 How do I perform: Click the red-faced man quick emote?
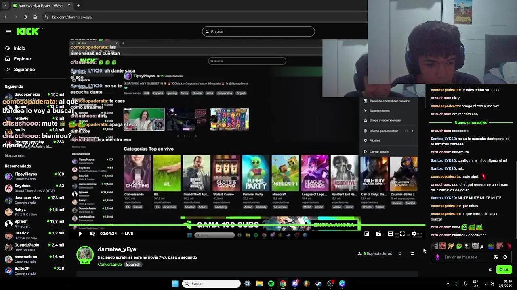[x=443, y=246]
